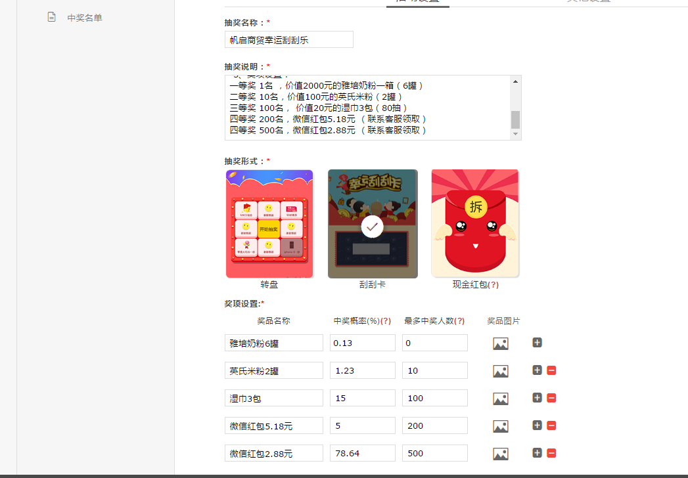This screenshot has height=478, width=688.
Task: Upload prize image for 微信红包2.88元
Action: [x=501, y=454]
